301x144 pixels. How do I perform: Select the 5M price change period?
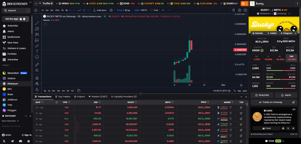(256, 58)
